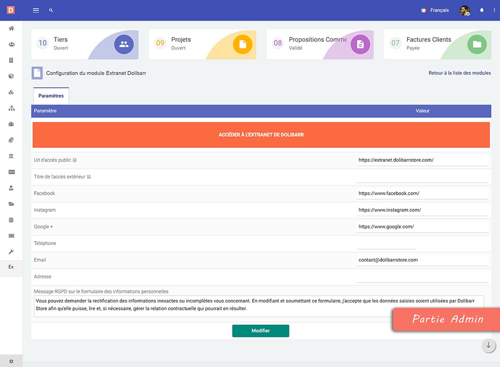Click the Paramètre column header

45,111
